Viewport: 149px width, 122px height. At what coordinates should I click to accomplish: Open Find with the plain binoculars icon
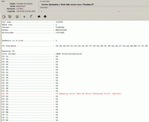(x=39, y=17)
